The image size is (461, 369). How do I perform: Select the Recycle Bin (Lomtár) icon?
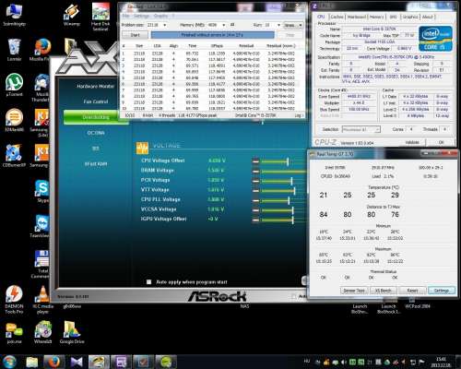click(14, 50)
